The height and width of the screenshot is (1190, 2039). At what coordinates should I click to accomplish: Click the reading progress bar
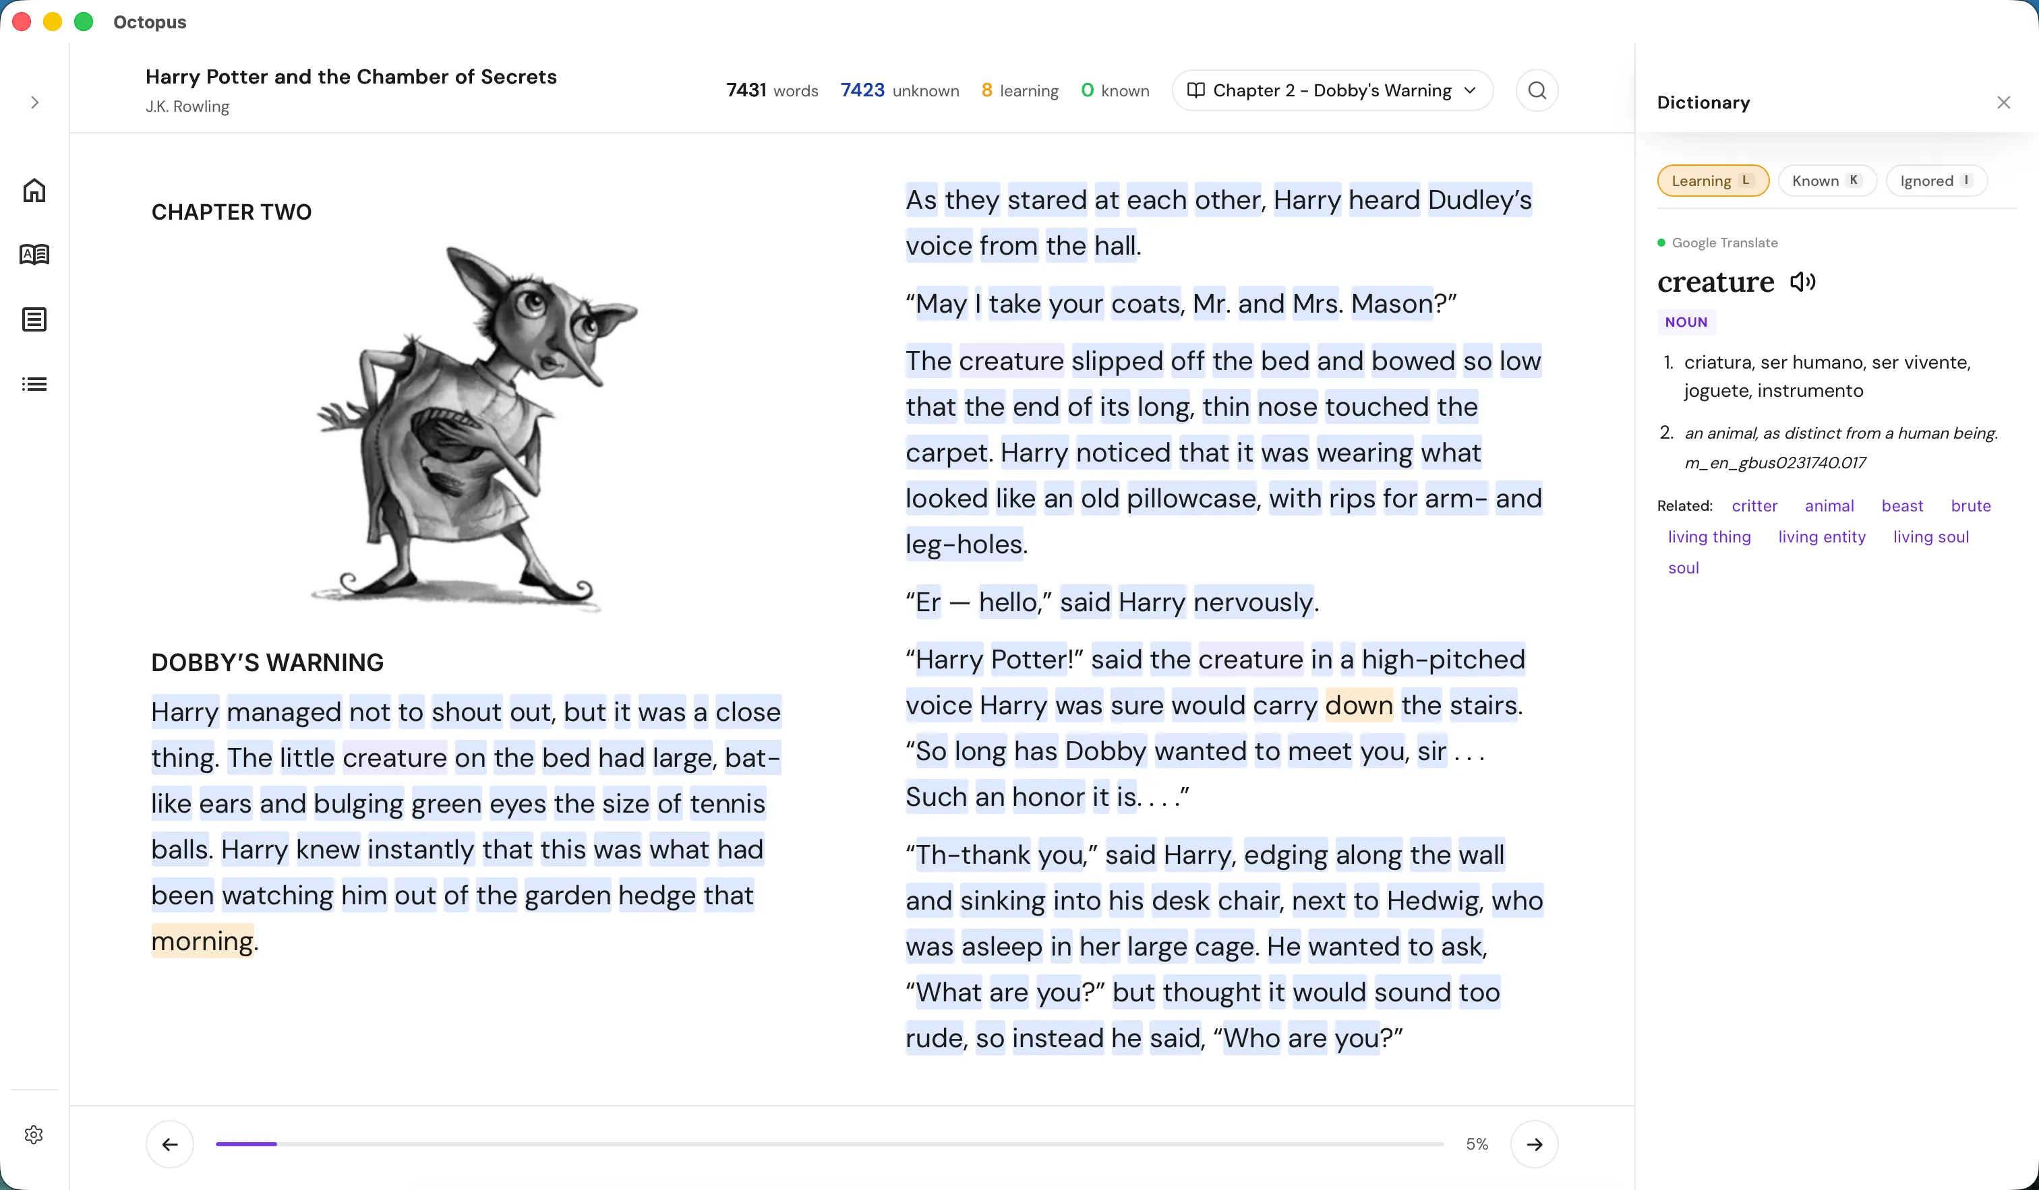[x=829, y=1144]
